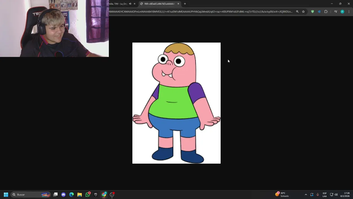This screenshot has width=353, height=199.
Task: Restore down the Chrome window
Action: [340, 4]
